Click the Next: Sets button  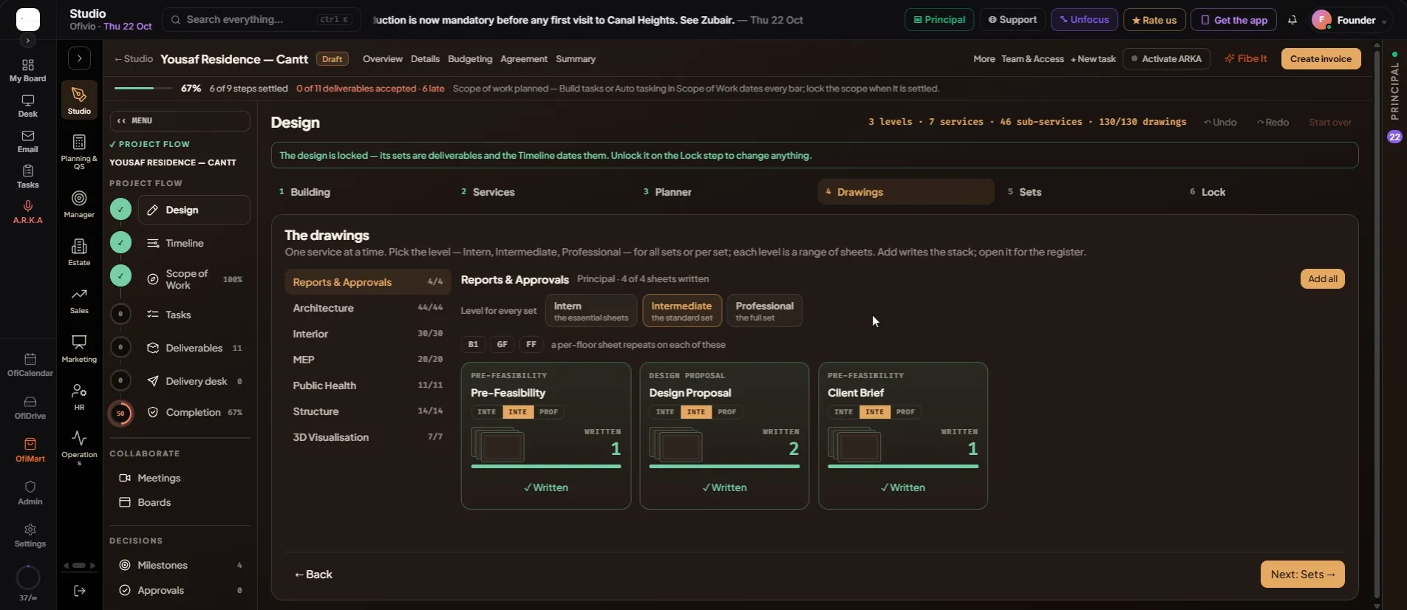[1302, 575]
